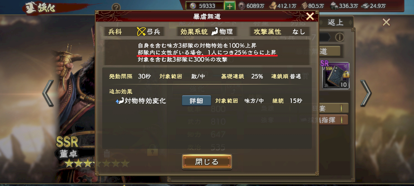
Task: Click the copper coin resource icon
Action: coord(241,6)
